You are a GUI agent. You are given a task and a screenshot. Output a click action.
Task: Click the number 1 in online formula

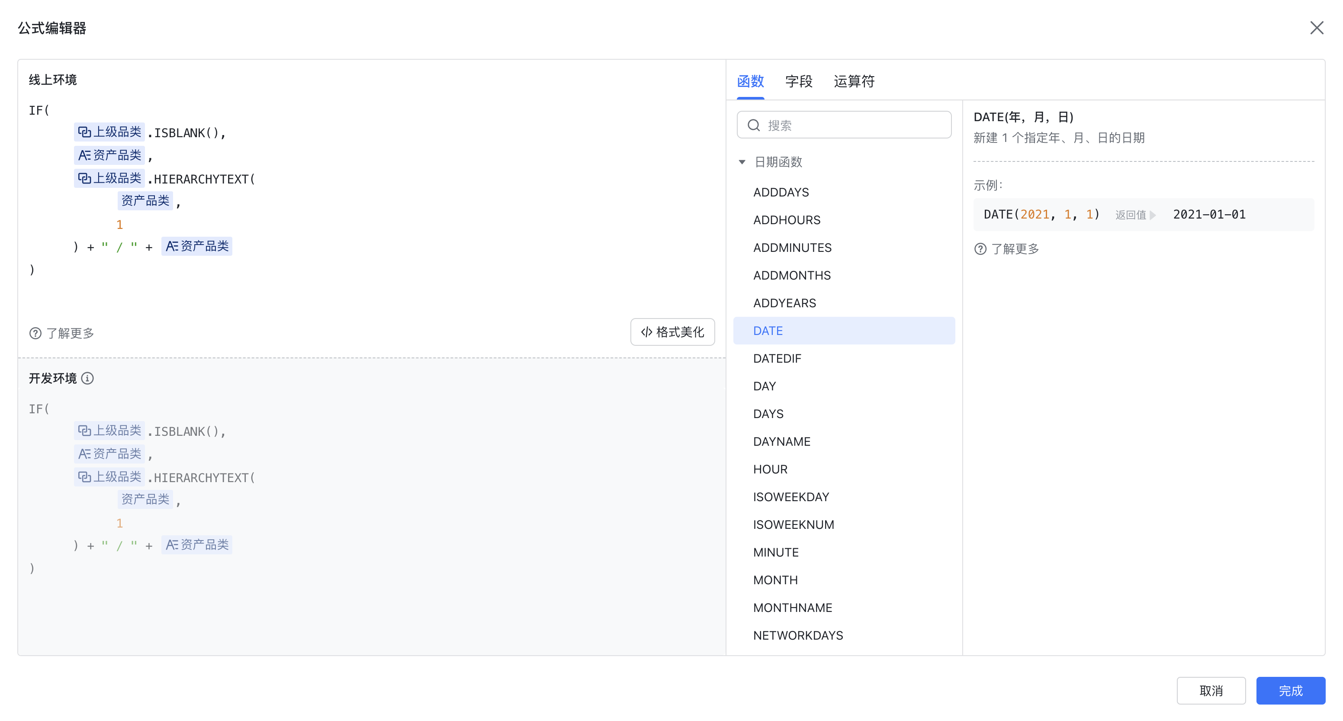point(119,225)
